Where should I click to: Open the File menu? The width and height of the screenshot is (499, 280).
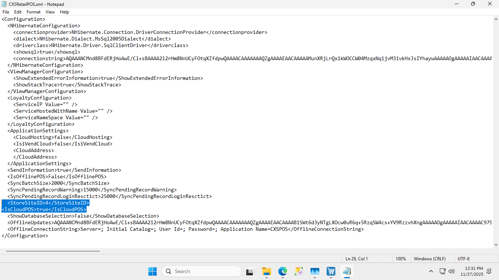point(6,12)
